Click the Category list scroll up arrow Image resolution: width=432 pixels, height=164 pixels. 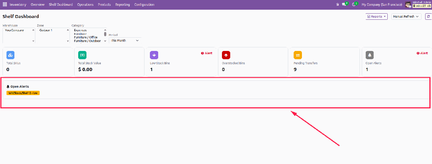105,30
